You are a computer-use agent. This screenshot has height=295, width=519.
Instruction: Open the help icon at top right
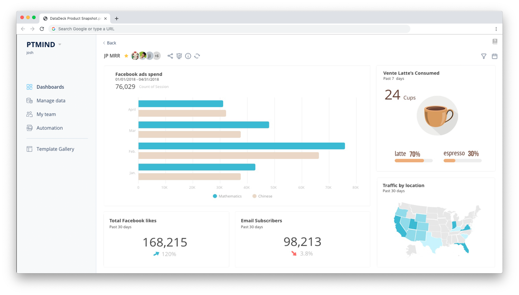pos(495,41)
